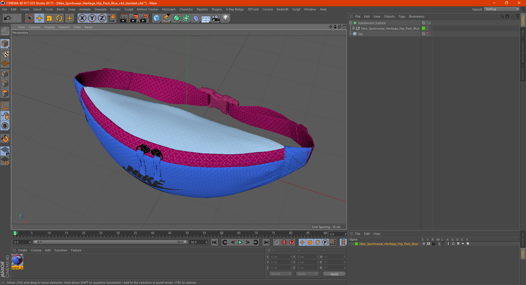Select the Live Selection tool
Screen dimensions: 526x285
pos(29,18)
